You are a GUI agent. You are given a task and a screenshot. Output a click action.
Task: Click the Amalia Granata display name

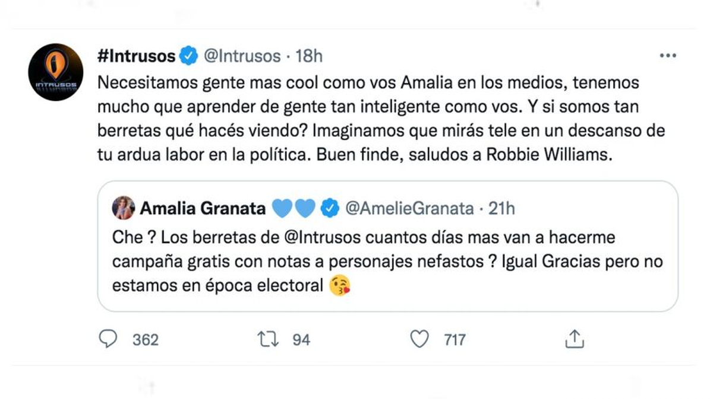click(x=203, y=208)
